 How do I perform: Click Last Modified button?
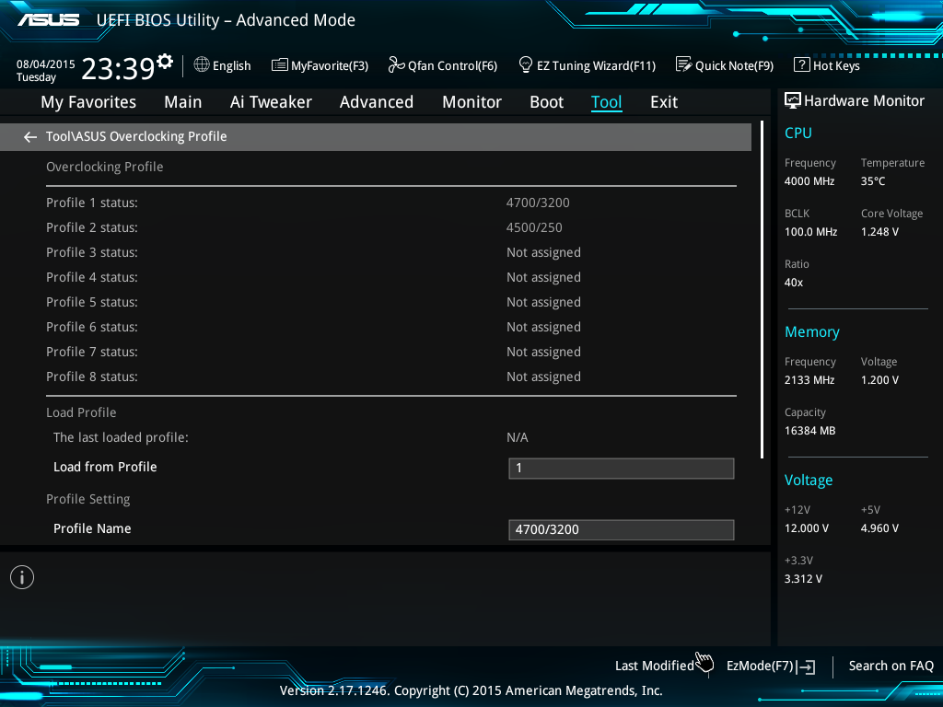[655, 666]
